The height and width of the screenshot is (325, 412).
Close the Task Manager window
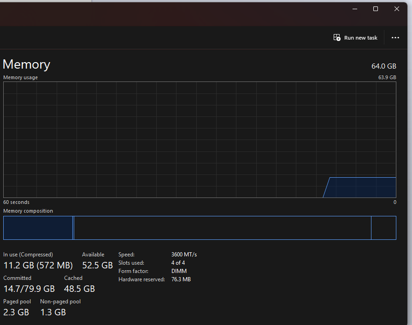[397, 9]
